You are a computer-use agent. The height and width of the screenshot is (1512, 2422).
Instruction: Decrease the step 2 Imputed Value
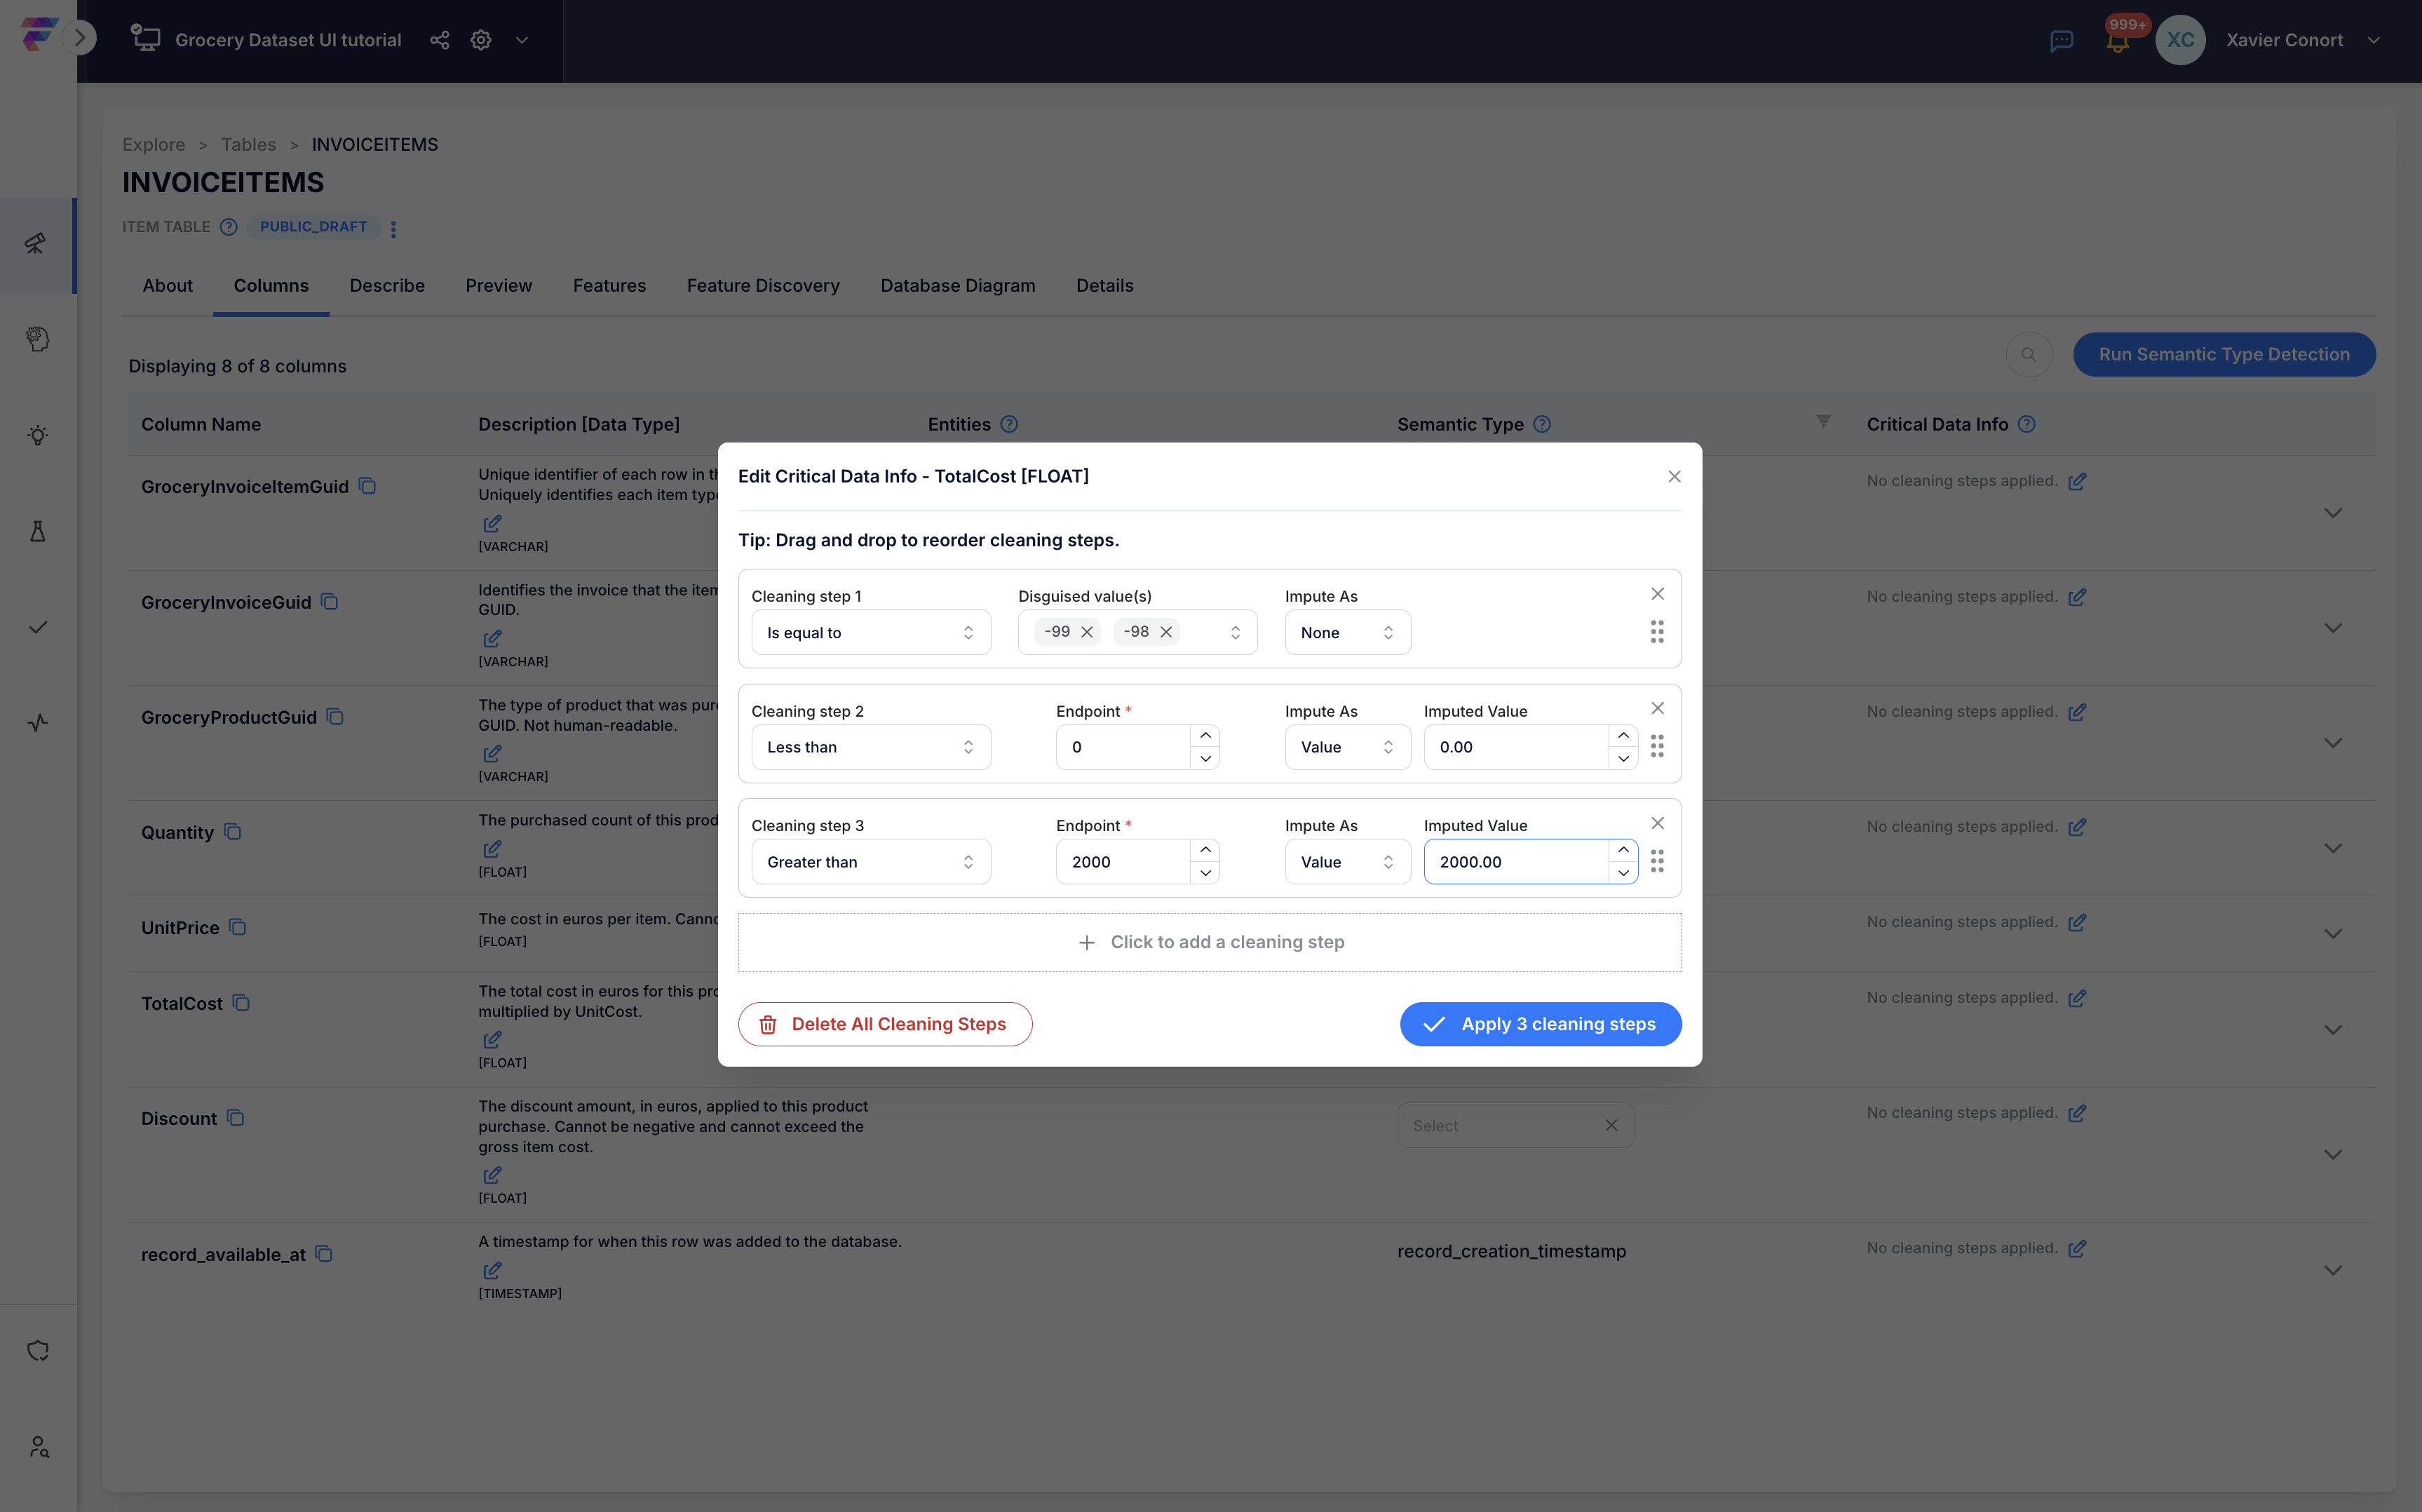point(1623,759)
